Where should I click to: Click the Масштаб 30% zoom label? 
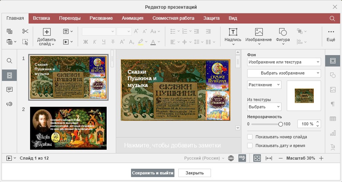click(x=300, y=158)
